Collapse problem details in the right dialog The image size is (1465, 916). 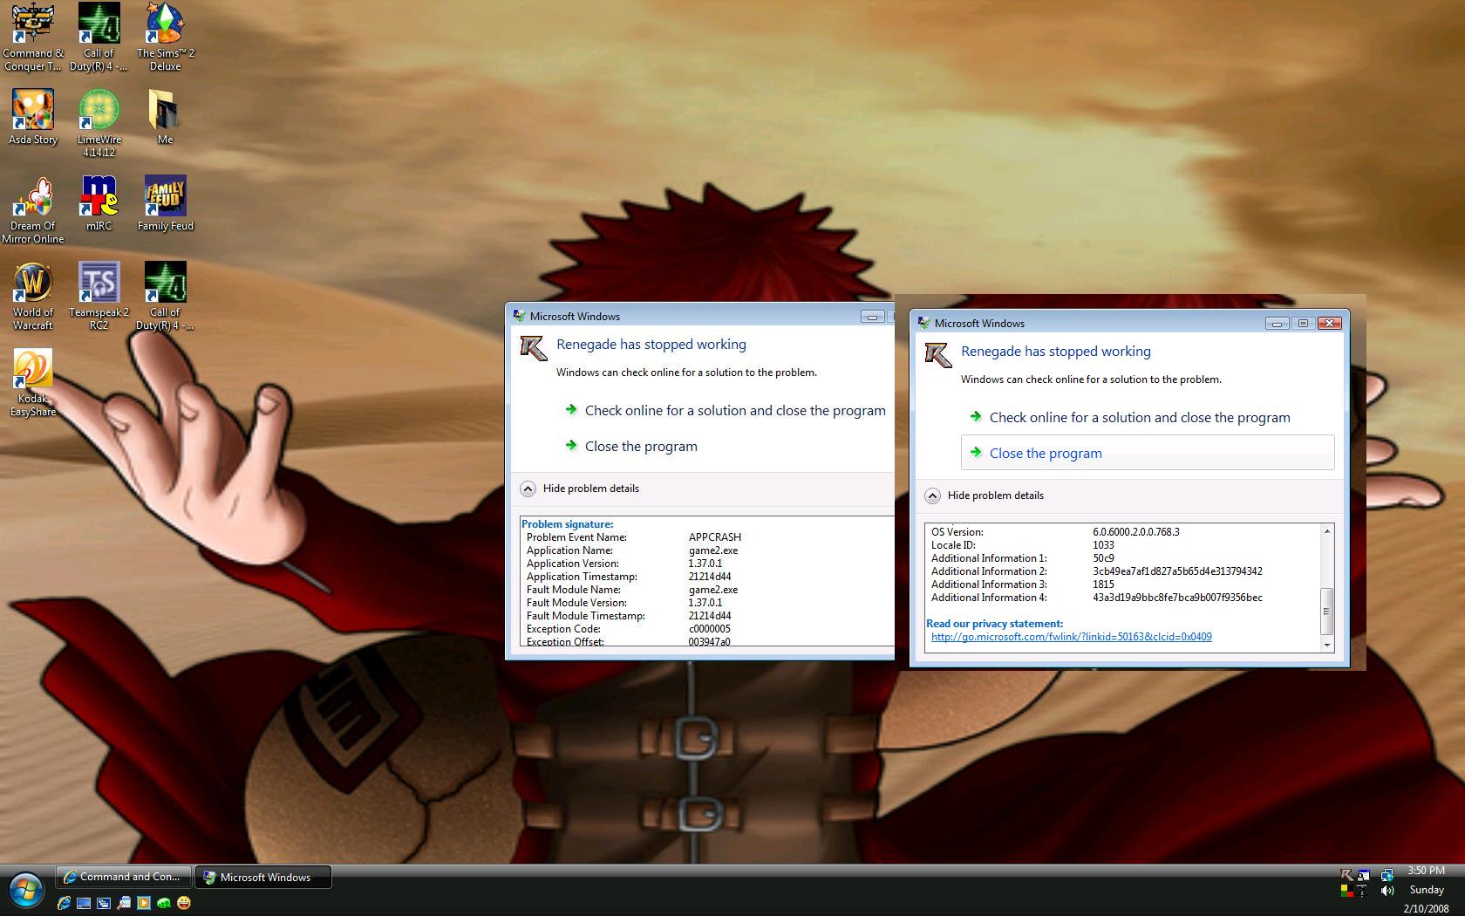[x=932, y=496]
